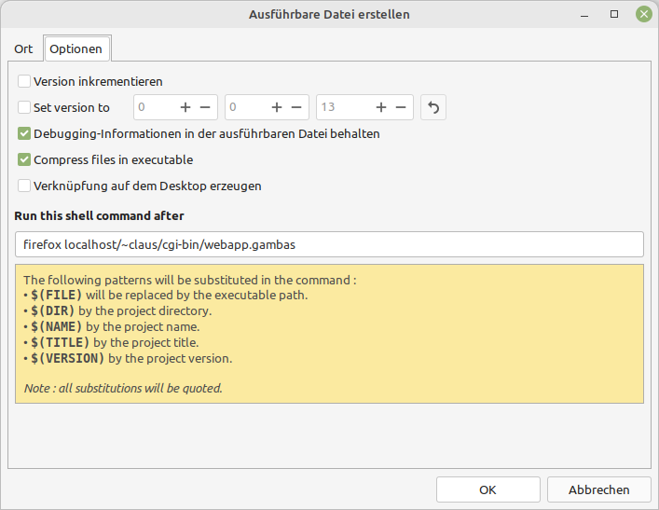This screenshot has width=659, height=510.
Task: Click inside the major version number field
Action: [x=154, y=107]
